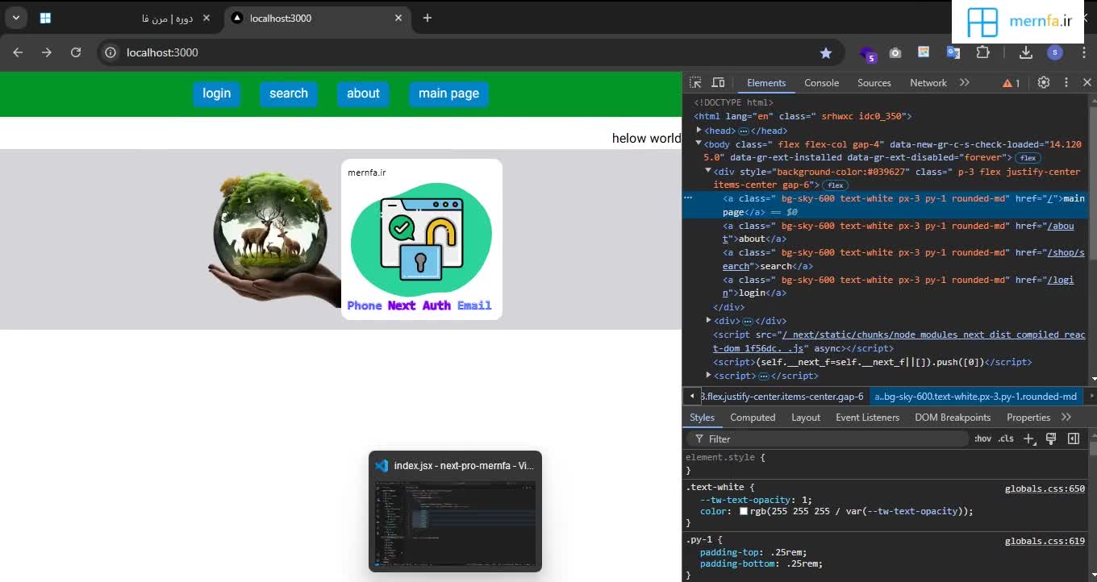Switch to the Persian-titled browser tab
This screenshot has width=1097, height=582.
[x=129, y=18]
